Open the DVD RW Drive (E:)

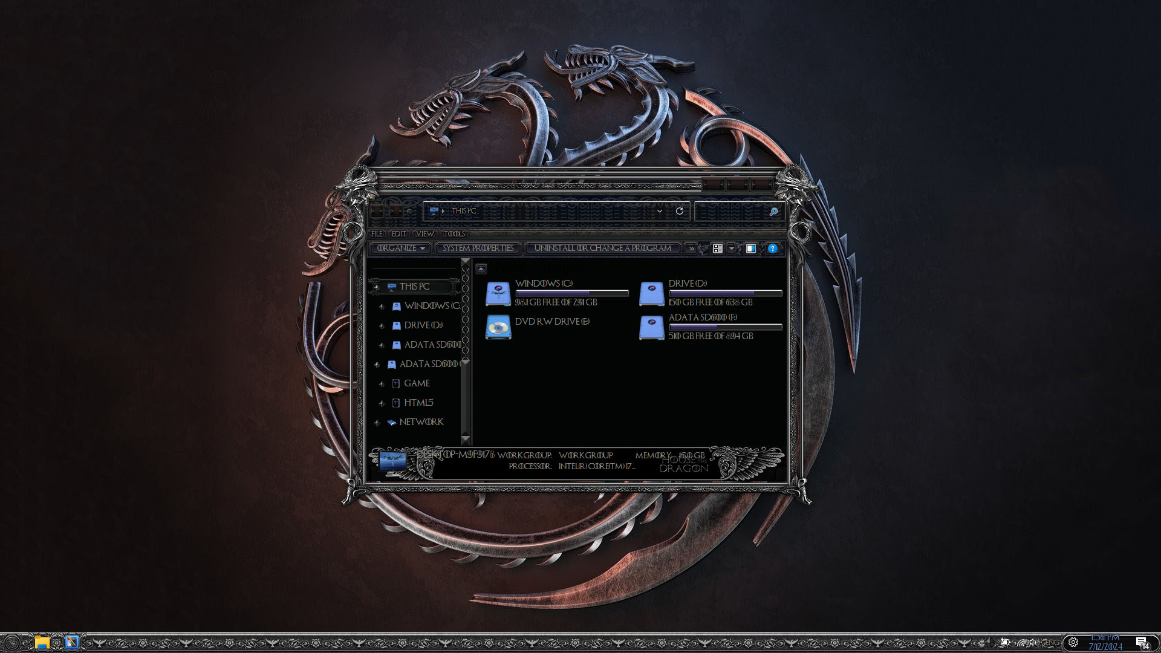coord(498,327)
